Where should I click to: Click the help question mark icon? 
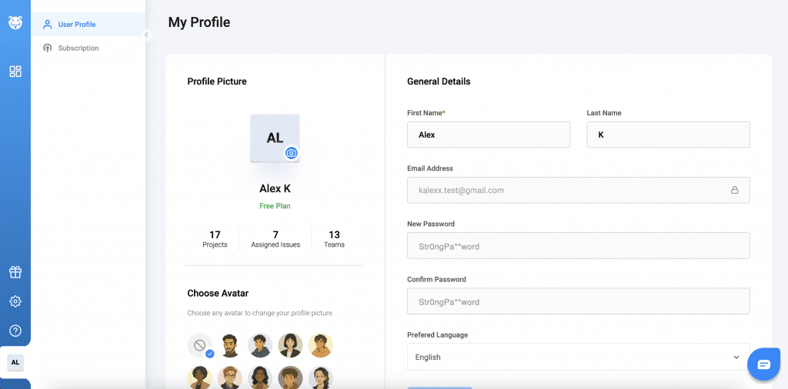coord(15,331)
